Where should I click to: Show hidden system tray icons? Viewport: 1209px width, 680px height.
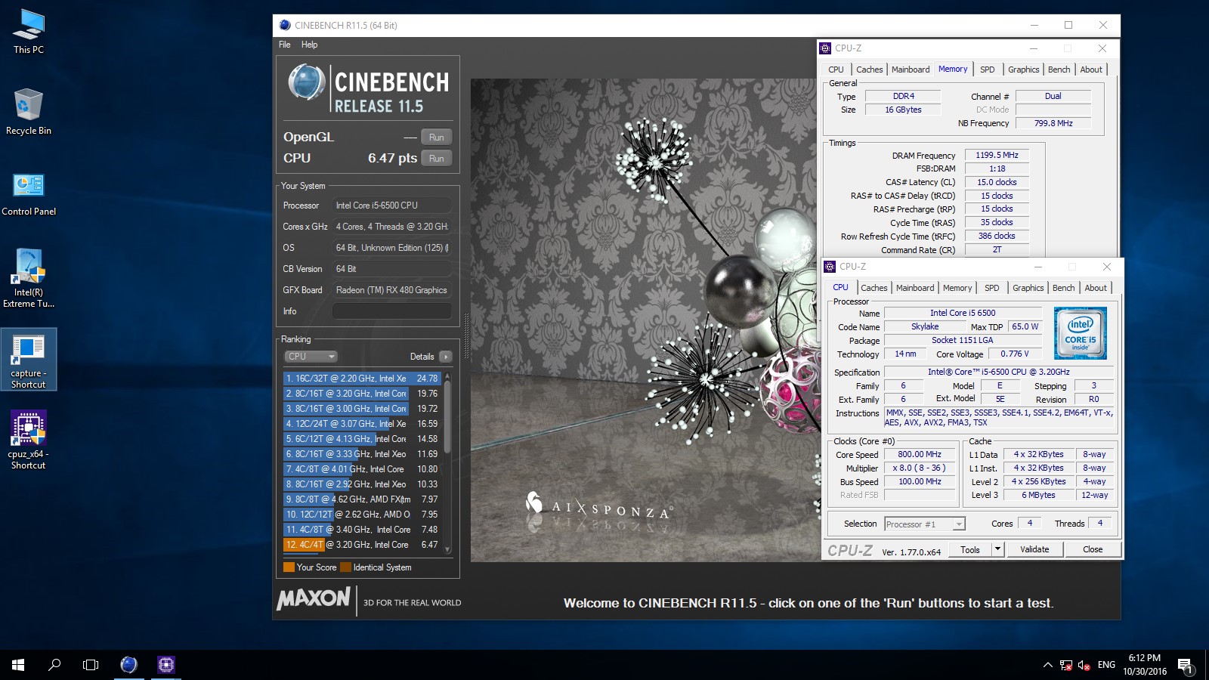[1047, 665]
